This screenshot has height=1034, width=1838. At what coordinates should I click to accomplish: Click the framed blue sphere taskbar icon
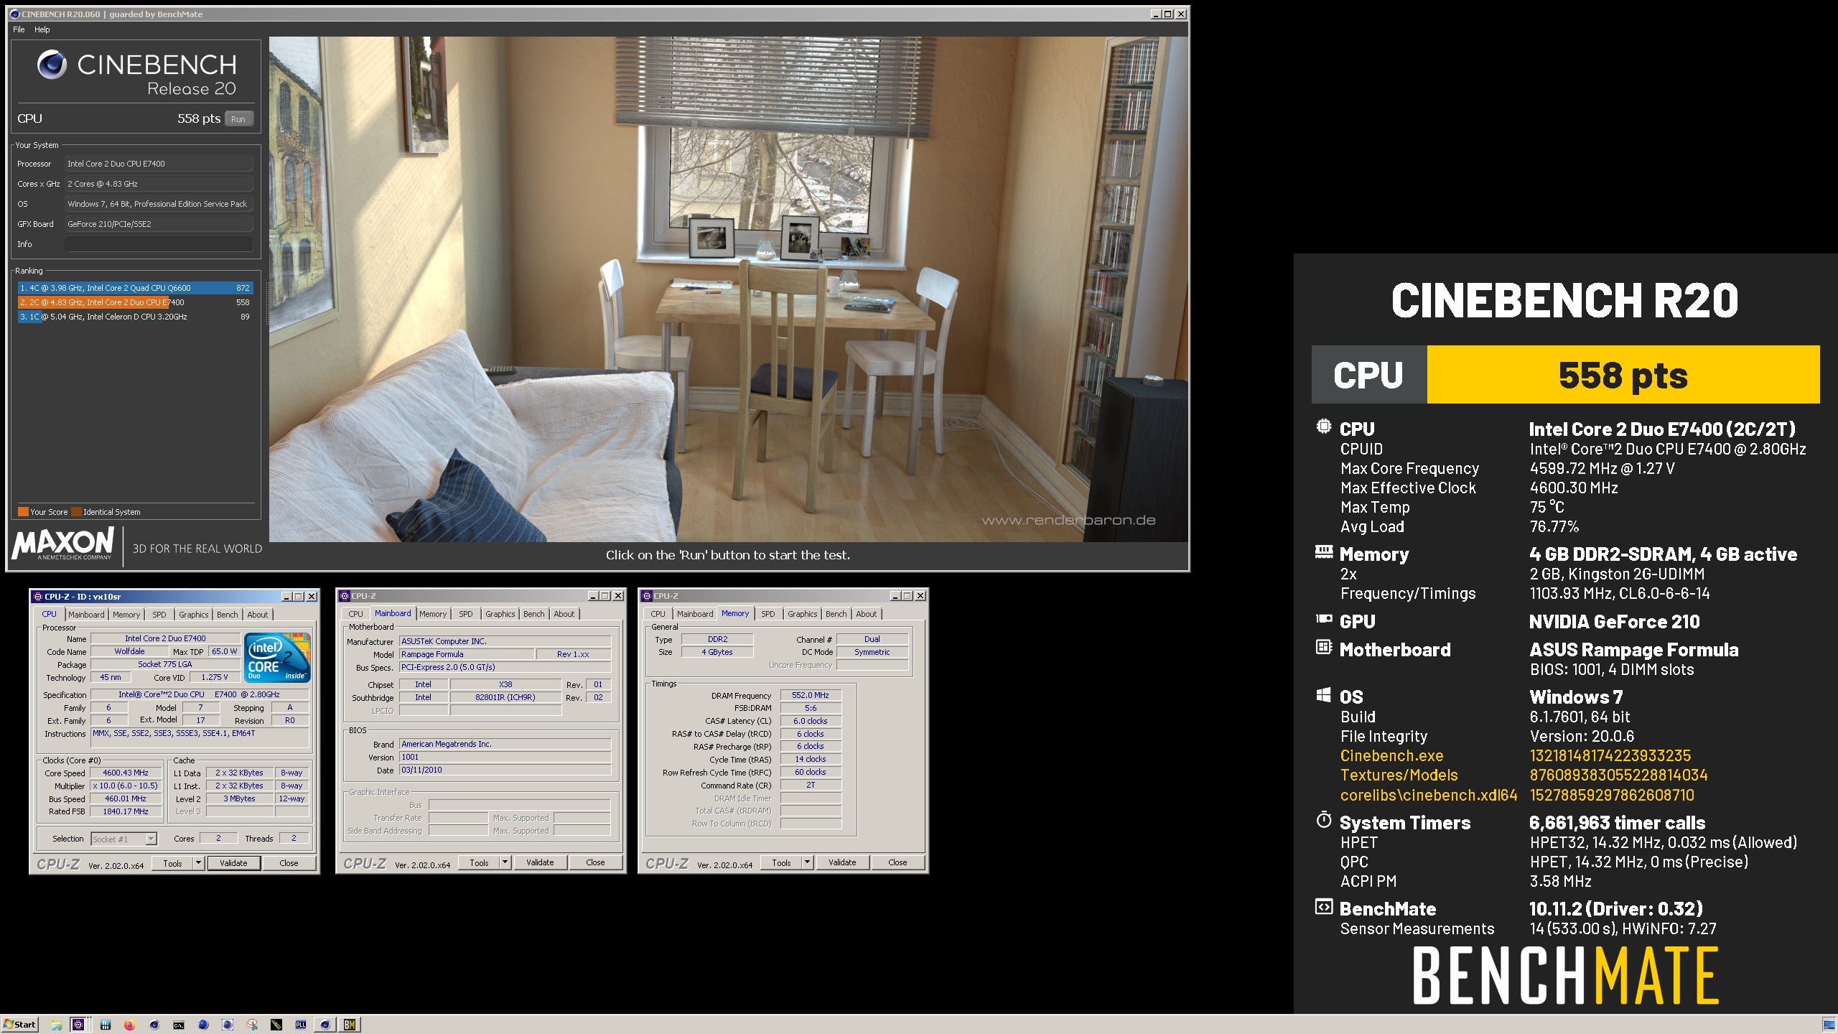(228, 1025)
